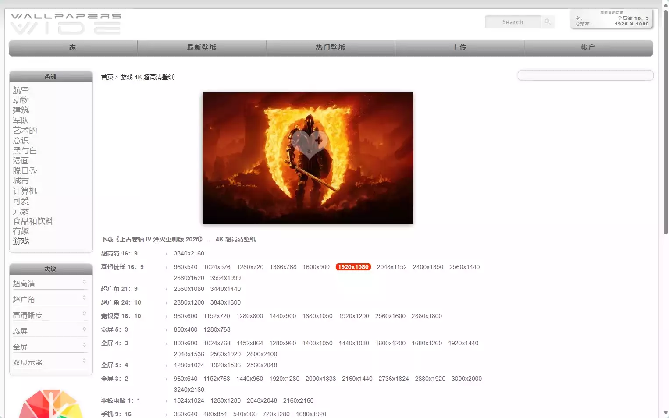Open the 黑与白 category
Viewport: 669px width, 418px height.
pos(25,150)
